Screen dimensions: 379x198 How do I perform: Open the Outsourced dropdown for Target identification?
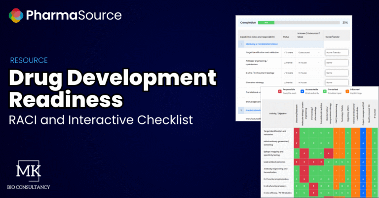pyautogui.click(x=309, y=52)
